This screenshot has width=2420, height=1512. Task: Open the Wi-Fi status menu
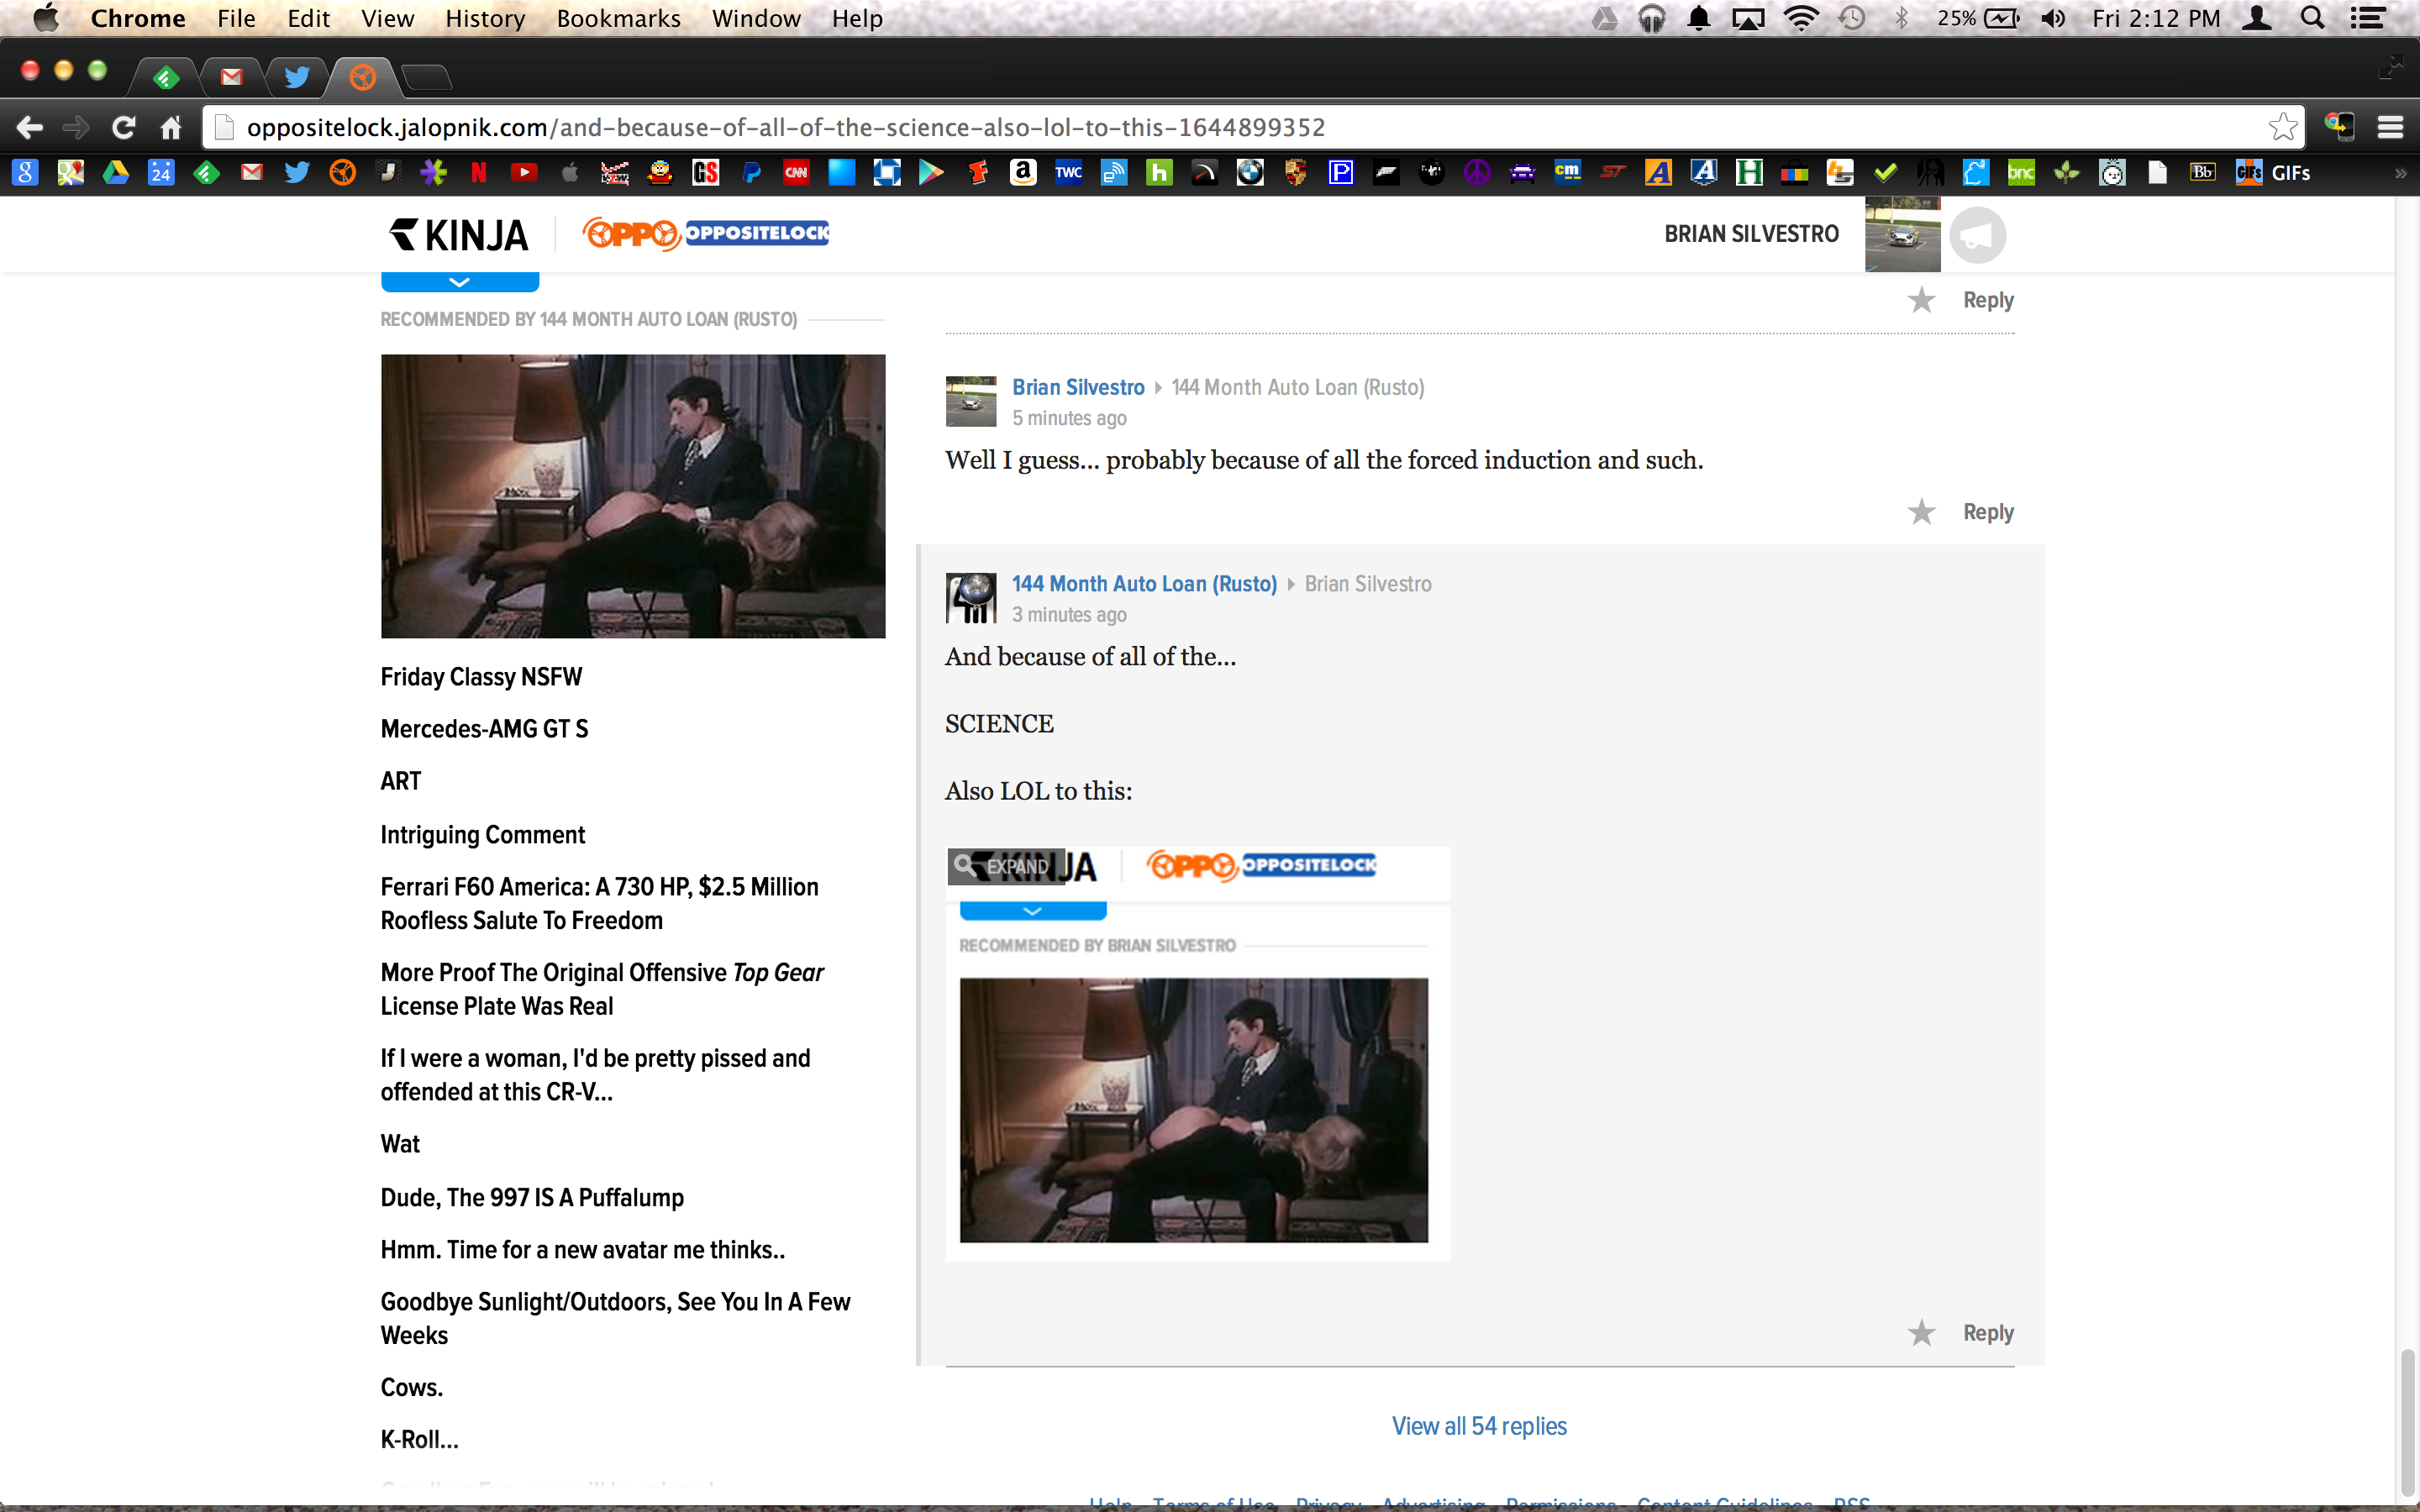coord(1801,18)
